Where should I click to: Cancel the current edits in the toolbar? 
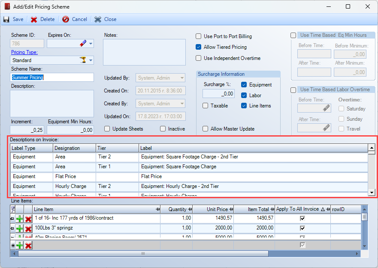point(75,19)
